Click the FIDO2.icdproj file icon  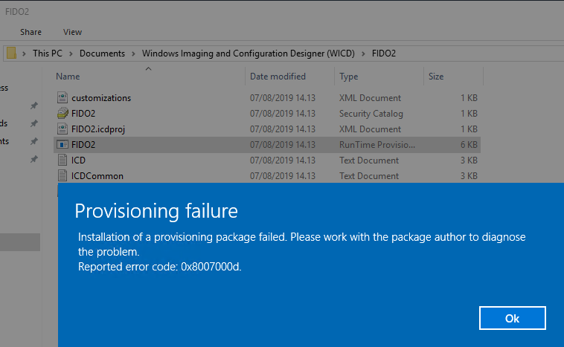click(x=63, y=129)
